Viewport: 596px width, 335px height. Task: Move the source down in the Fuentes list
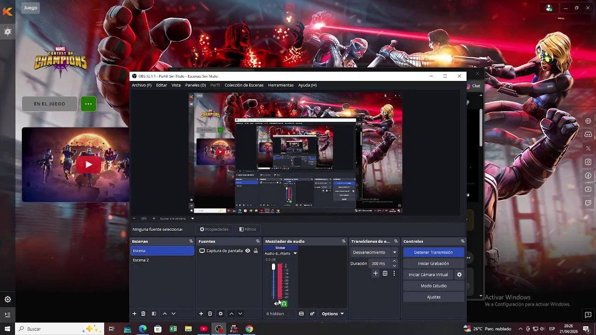pyautogui.click(x=240, y=314)
